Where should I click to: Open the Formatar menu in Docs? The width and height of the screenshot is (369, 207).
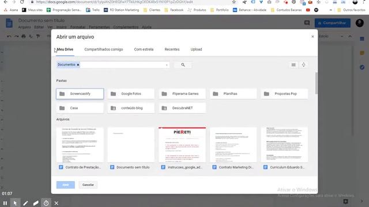[78, 27]
